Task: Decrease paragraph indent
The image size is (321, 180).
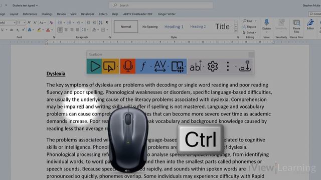Action: 88,22
